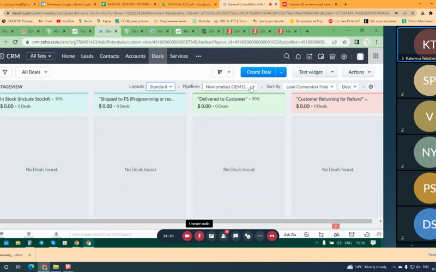Open Microsoft Edge from the taskbar

(31, 267)
